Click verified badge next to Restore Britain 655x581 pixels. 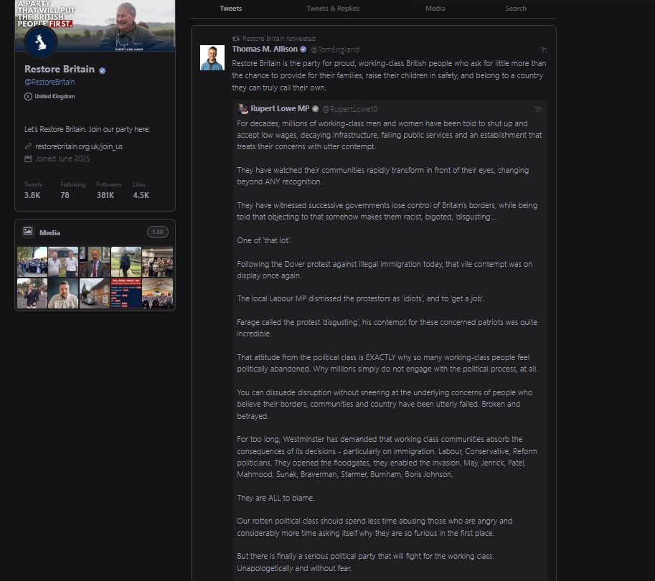click(x=103, y=70)
